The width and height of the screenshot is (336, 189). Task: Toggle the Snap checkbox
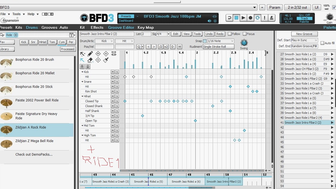point(205,41)
